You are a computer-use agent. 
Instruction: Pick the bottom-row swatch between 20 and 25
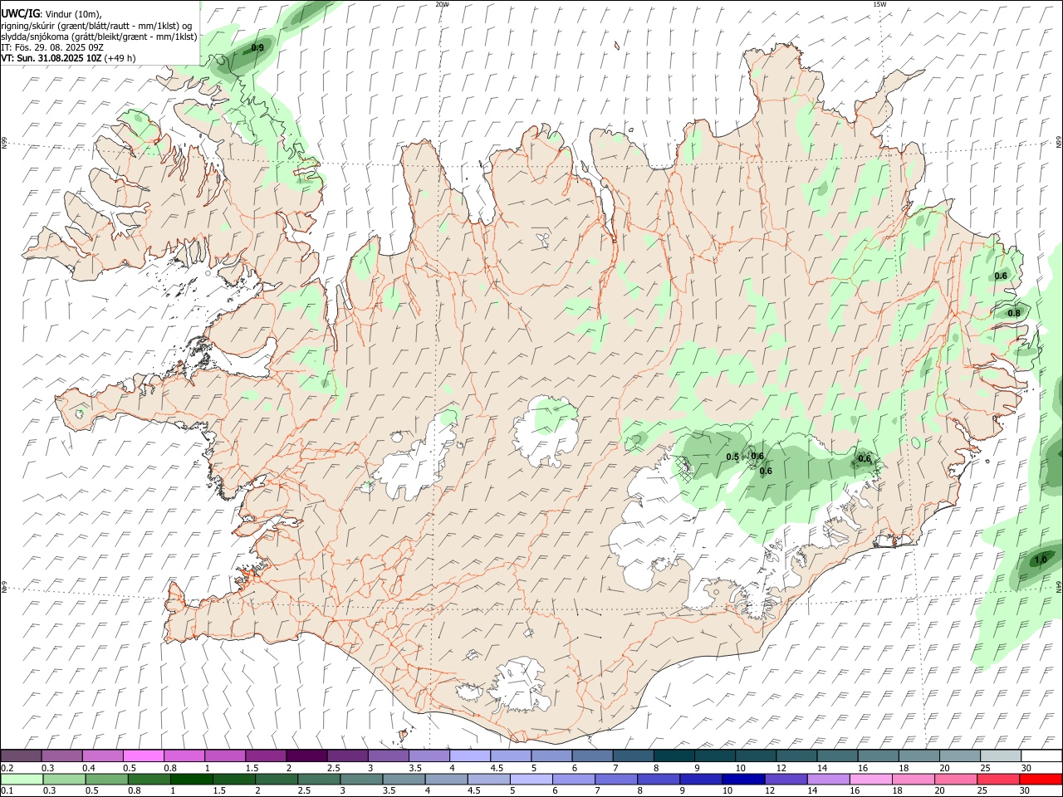click(955, 779)
